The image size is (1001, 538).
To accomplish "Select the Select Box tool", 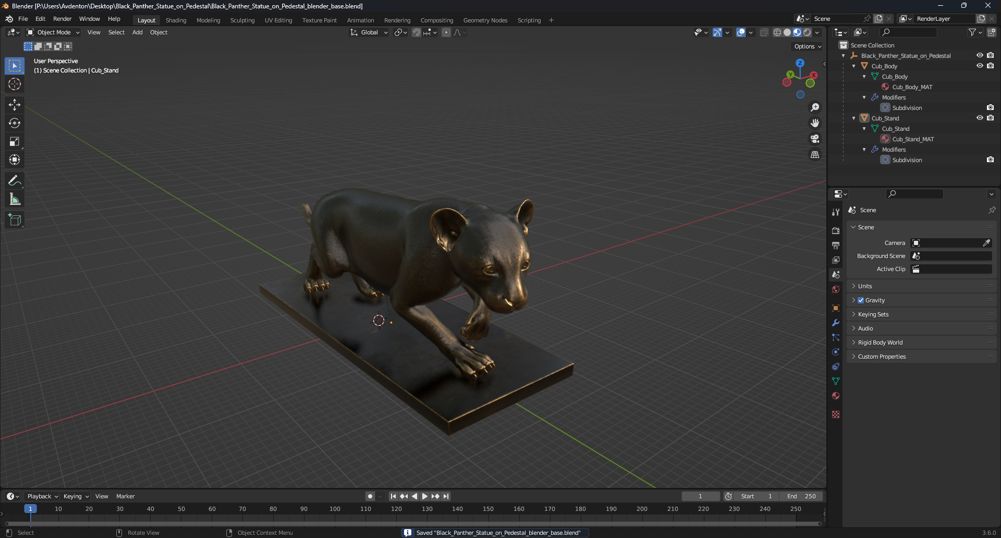I will [15, 66].
